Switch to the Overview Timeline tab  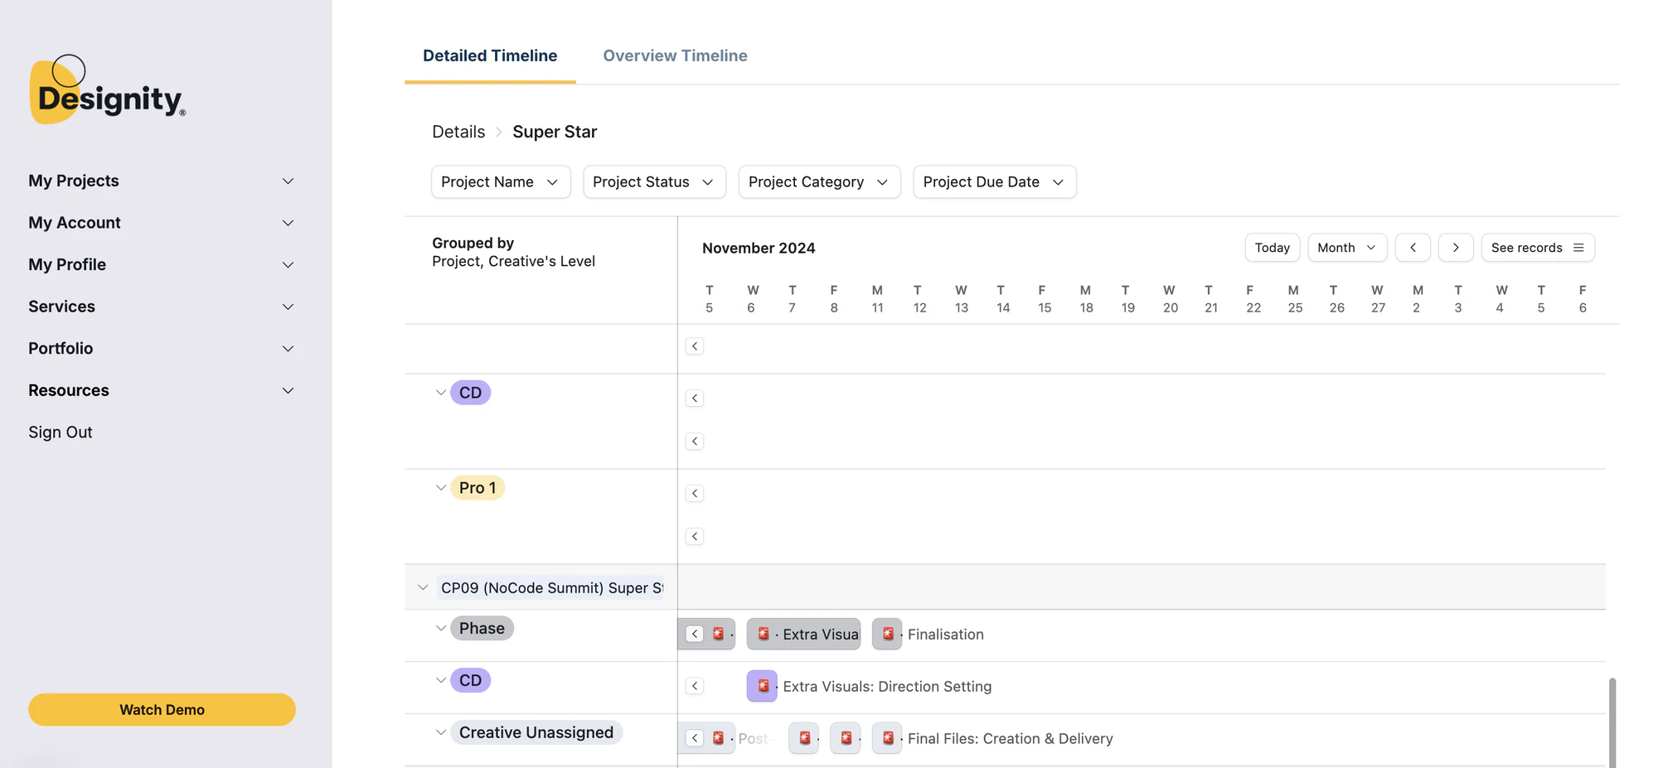pos(675,56)
